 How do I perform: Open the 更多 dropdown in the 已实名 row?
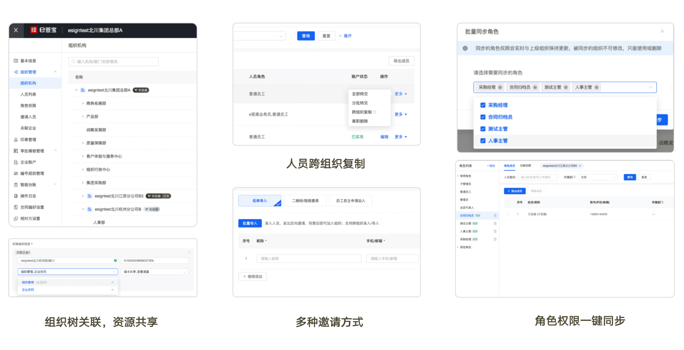click(401, 137)
